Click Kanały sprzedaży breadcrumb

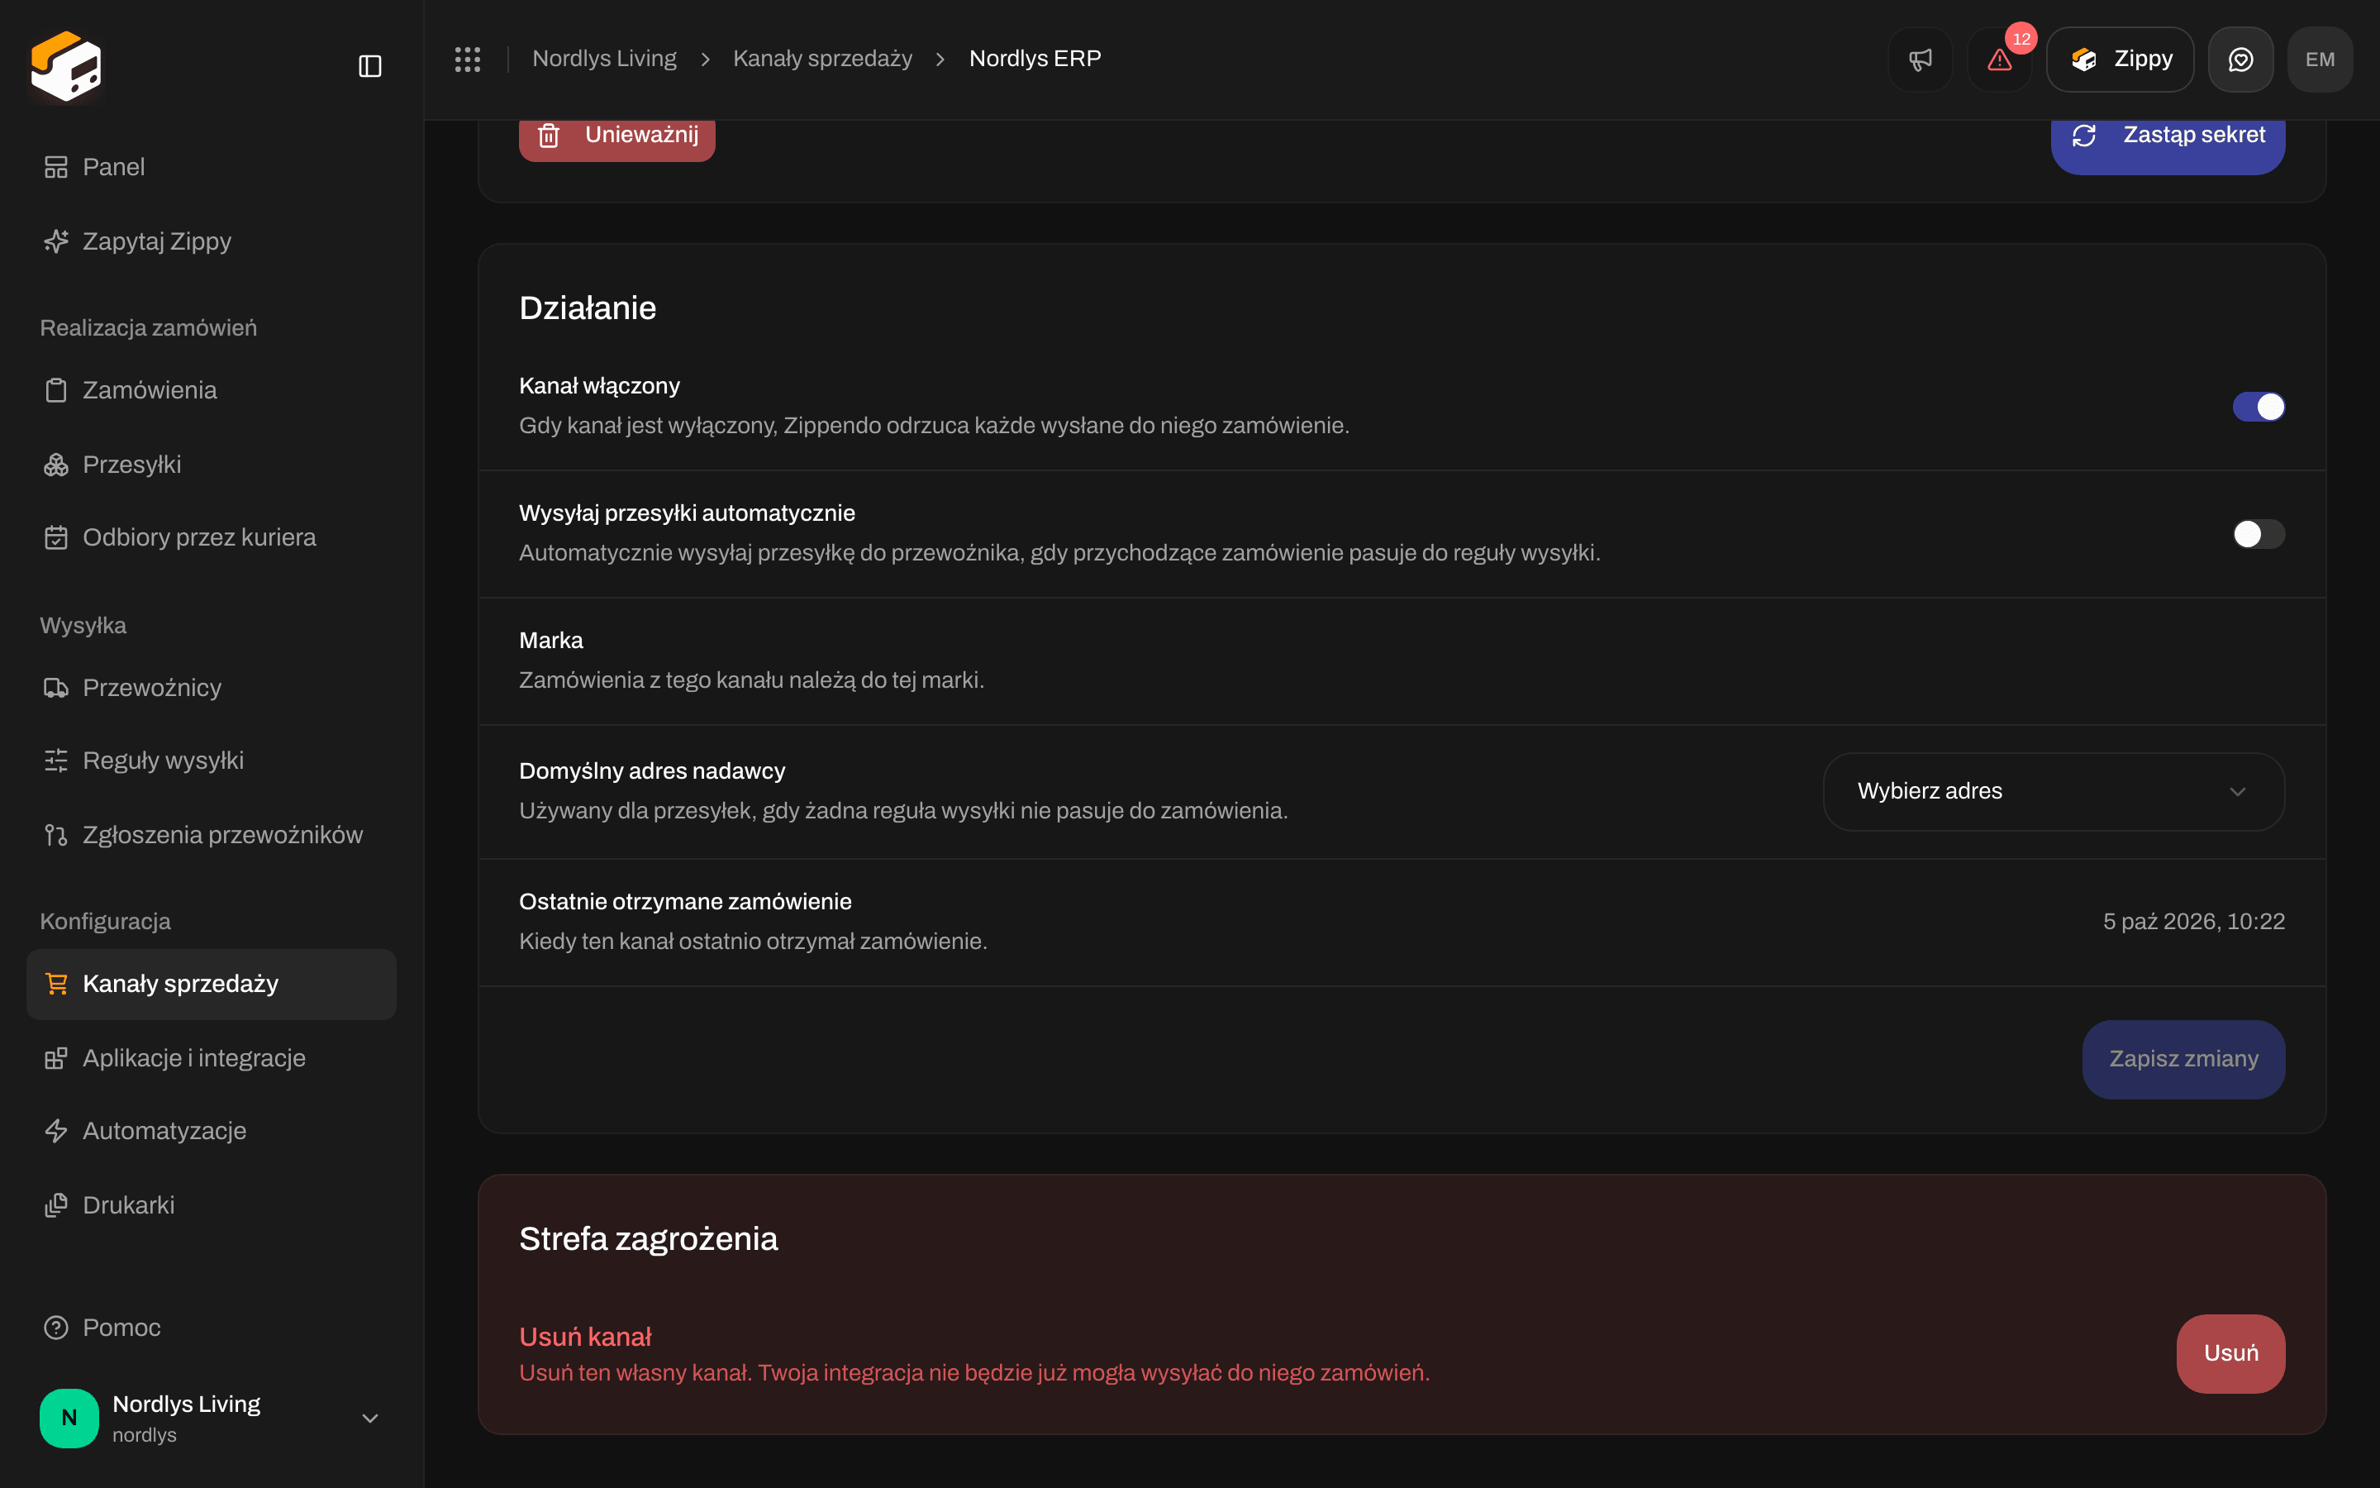pos(822,59)
